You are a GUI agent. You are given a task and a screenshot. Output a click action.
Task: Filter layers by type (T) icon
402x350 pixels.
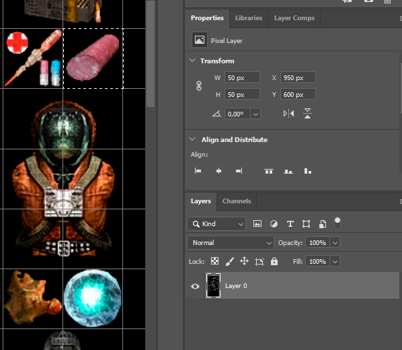(290, 224)
